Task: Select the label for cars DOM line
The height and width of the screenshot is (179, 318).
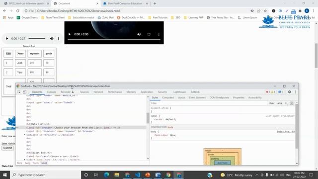Action: point(53,157)
